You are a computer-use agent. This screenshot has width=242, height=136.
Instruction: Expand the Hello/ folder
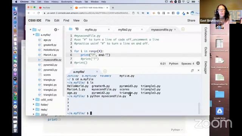pyautogui.click(x=34, y=110)
